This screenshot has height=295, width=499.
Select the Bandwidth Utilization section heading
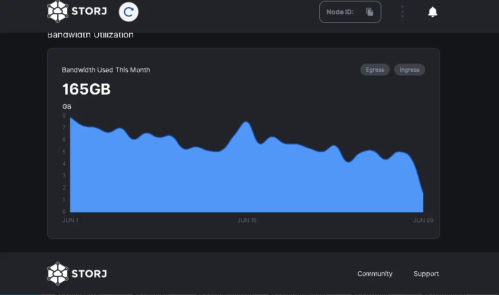[x=90, y=34]
